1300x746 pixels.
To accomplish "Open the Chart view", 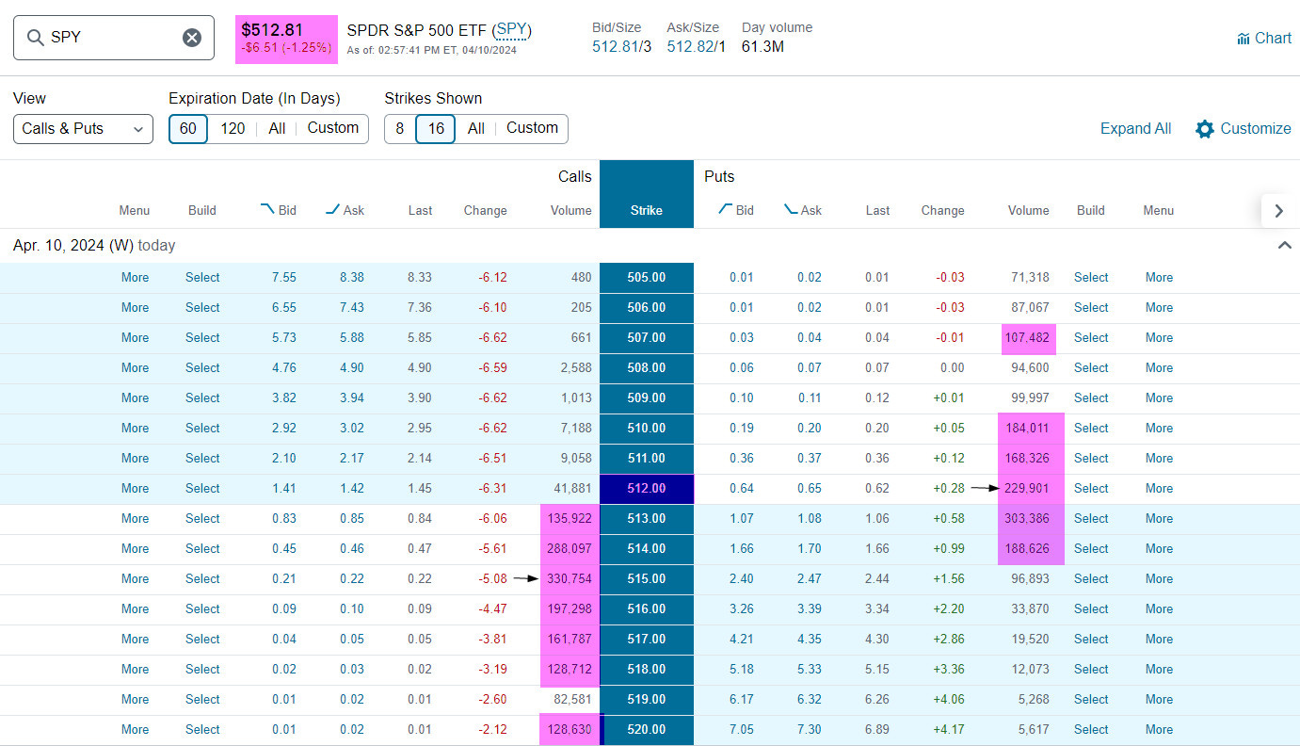I will pos(1264,39).
